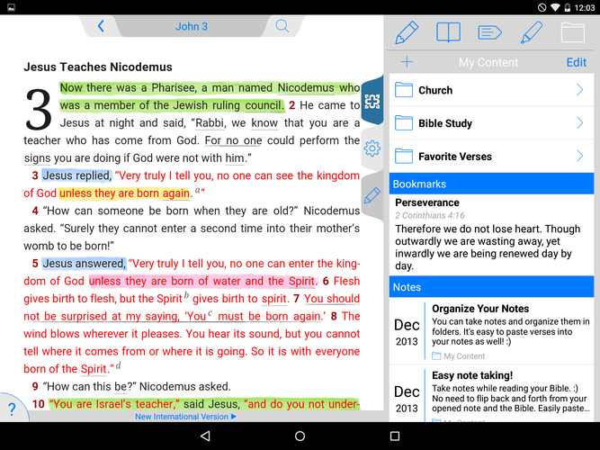The width and height of the screenshot is (600, 450).
Task: Tap the blue puzzle-piece side tab
Action: pos(372,102)
